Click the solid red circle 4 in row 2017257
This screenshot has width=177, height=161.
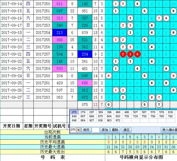click(137, 54)
